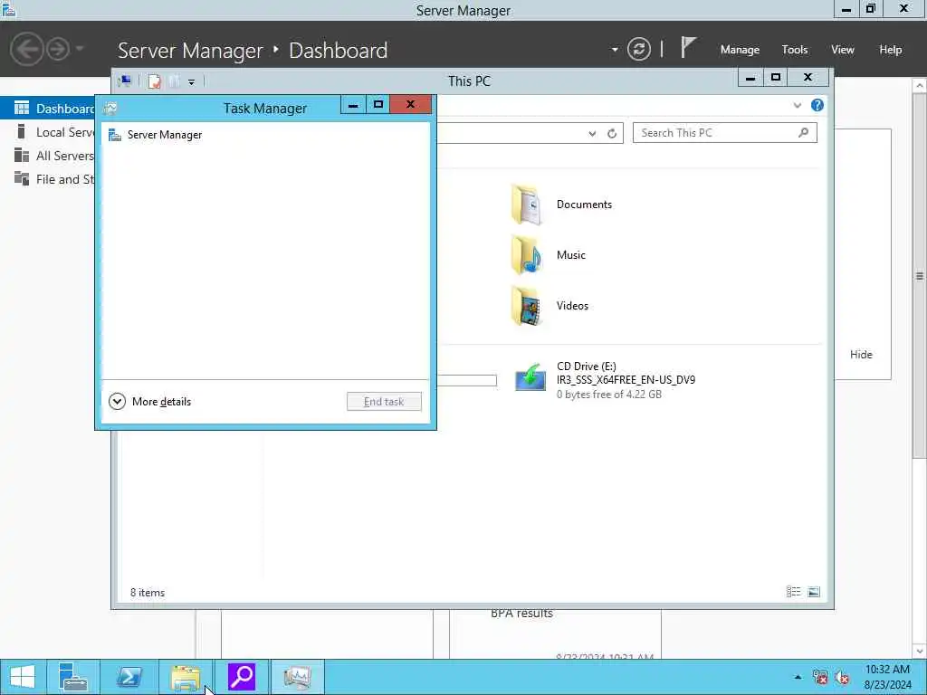
Task: Click Server Manager scroll up arrow
Action: 920,86
